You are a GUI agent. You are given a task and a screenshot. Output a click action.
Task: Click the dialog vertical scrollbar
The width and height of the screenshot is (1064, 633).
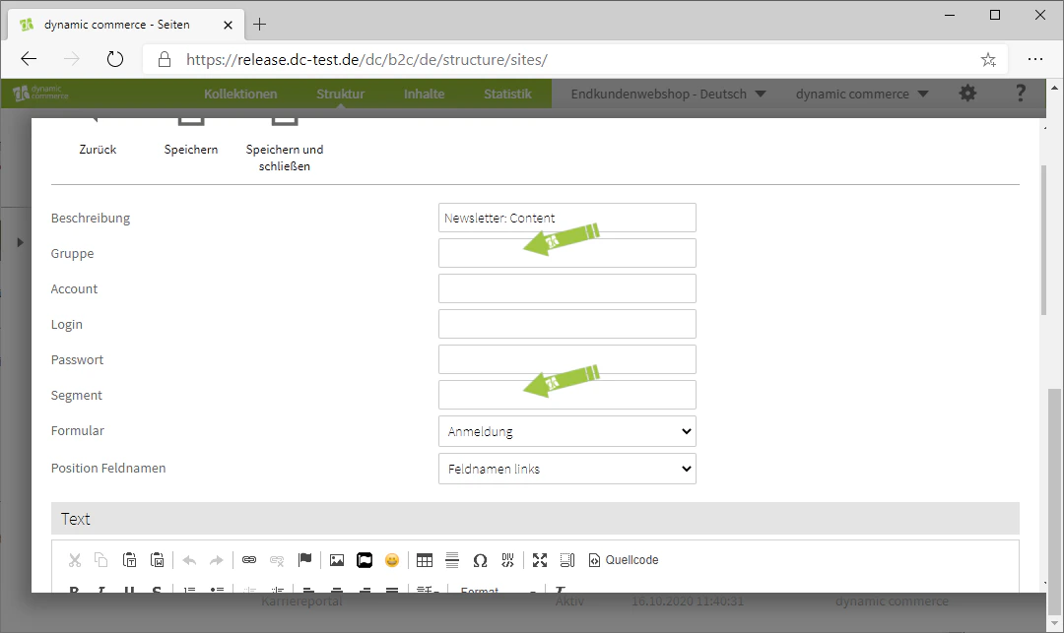coord(1043,240)
